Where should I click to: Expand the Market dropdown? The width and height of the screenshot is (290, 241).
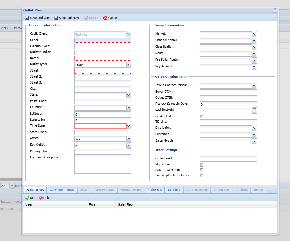point(254,34)
